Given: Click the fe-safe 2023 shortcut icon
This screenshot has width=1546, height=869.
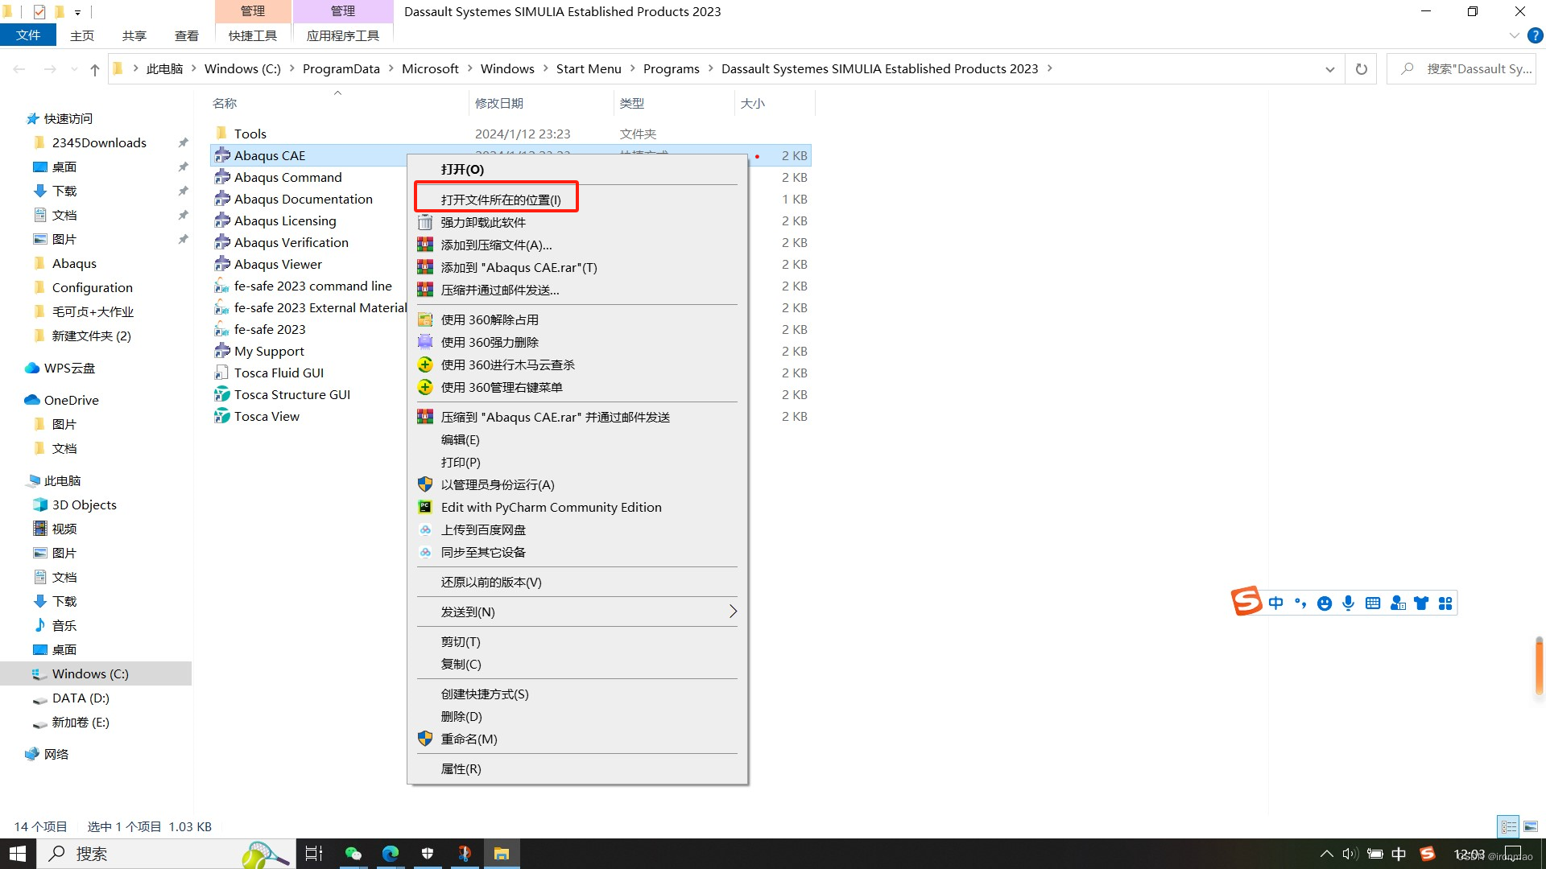Looking at the screenshot, I should pyautogui.click(x=222, y=329).
